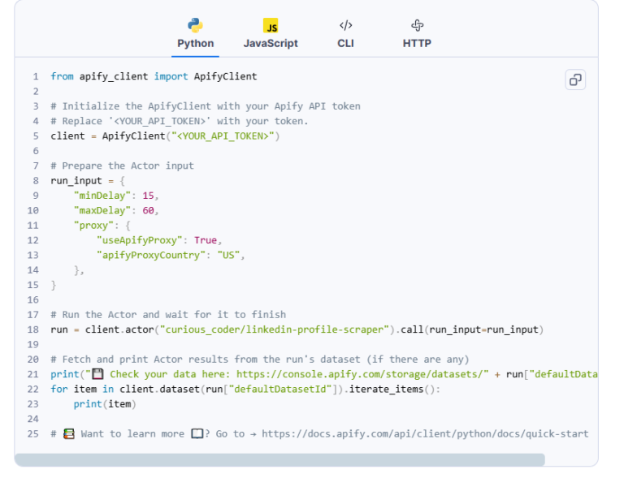This screenshot has width=624, height=478.
Task: Click the "US" value for apifyProxyCountry
Action: click(x=230, y=255)
